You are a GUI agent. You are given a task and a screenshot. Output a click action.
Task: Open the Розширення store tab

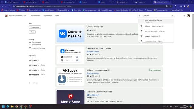coord(48,15)
